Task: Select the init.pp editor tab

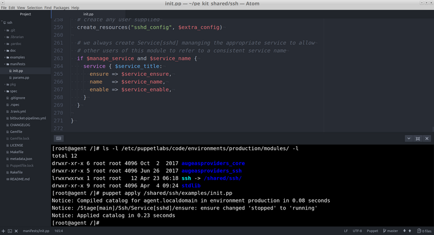Action: coord(88,14)
